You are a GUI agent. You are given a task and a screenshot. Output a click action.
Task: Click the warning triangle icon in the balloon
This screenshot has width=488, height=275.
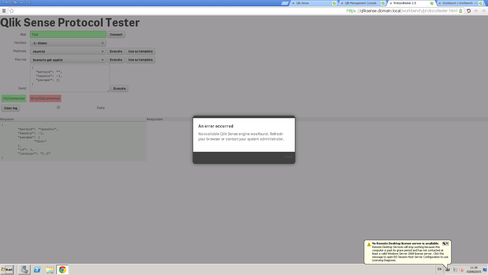click(x=369, y=244)
